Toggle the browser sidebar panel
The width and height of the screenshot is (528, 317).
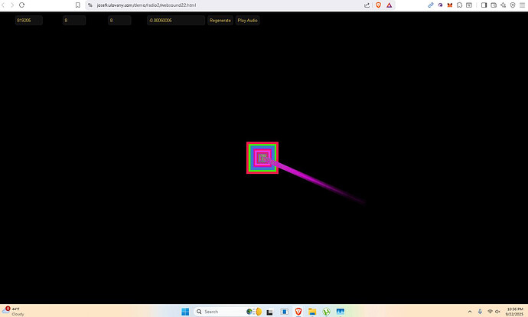[484, 5]
